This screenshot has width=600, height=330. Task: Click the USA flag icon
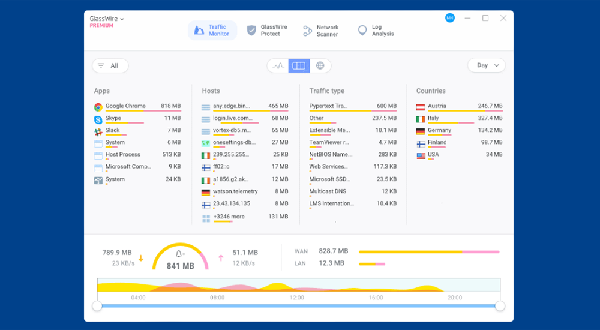[x=421, y=156]
